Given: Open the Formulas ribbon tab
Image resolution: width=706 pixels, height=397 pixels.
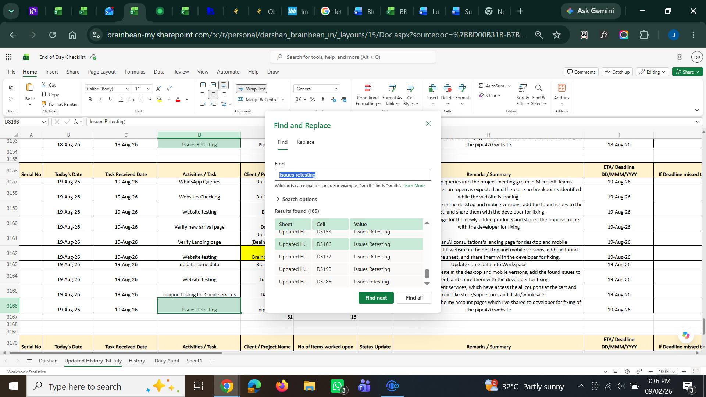Looking at the screenshot, I should tap(135, 72).
